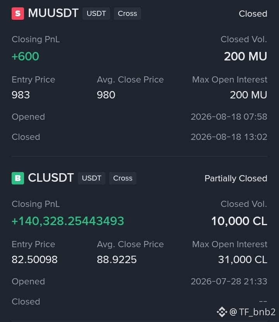
Task: Select the Cross tag next to MUUSDT
Action: tap(127, 14)
